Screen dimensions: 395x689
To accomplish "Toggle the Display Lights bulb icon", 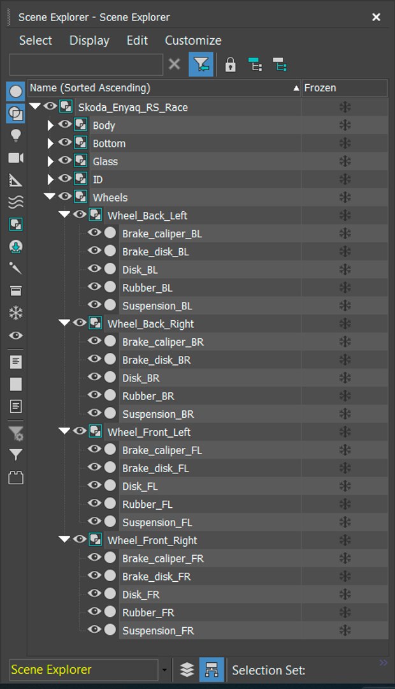I will pyautogui.click(x=16, y=136).
